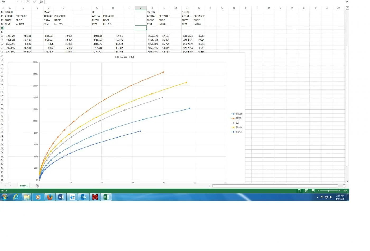Click the zoom in plus icon
Viewport: 370px width, 251px height.
(339, 191)
